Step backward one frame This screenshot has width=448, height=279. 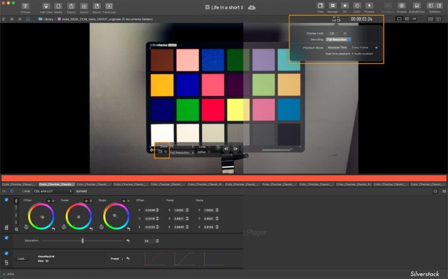[x=226, y=149]
